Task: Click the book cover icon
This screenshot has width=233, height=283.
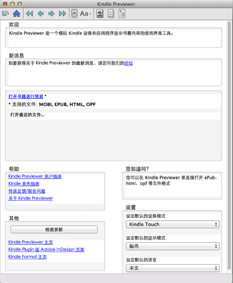Action: tap(100, 14)
